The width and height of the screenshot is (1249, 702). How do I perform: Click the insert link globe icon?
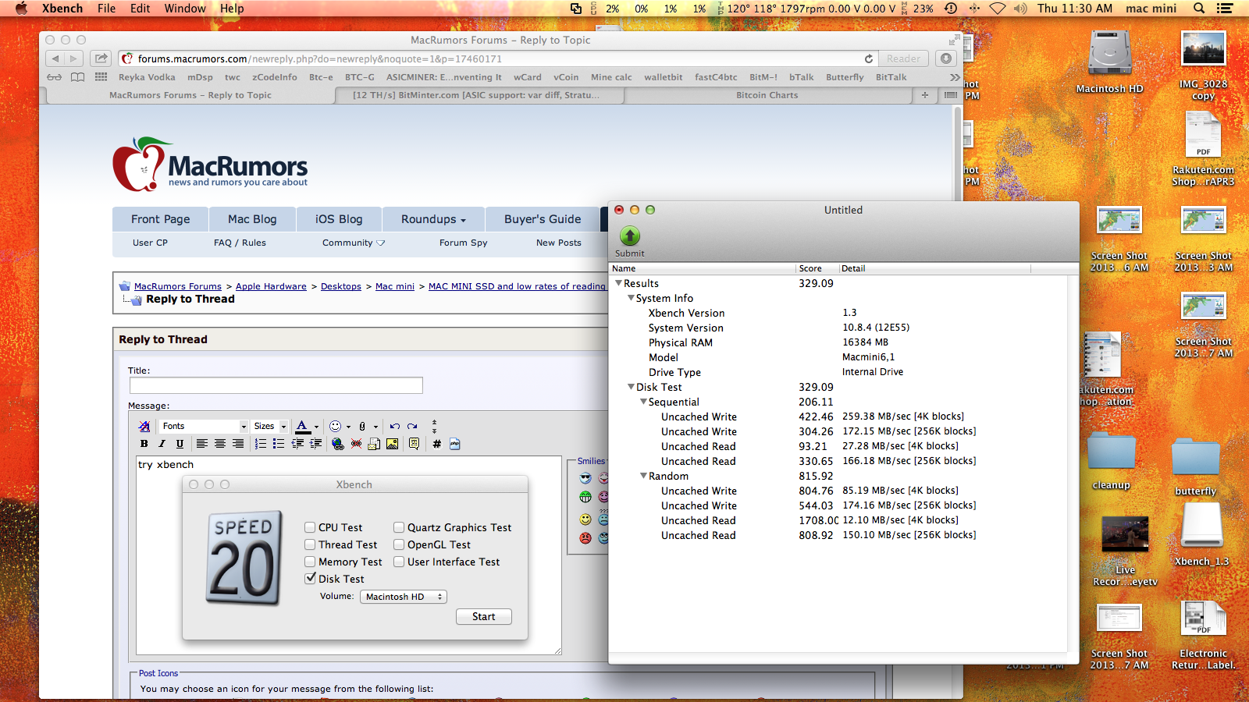(x=337, y=444)
